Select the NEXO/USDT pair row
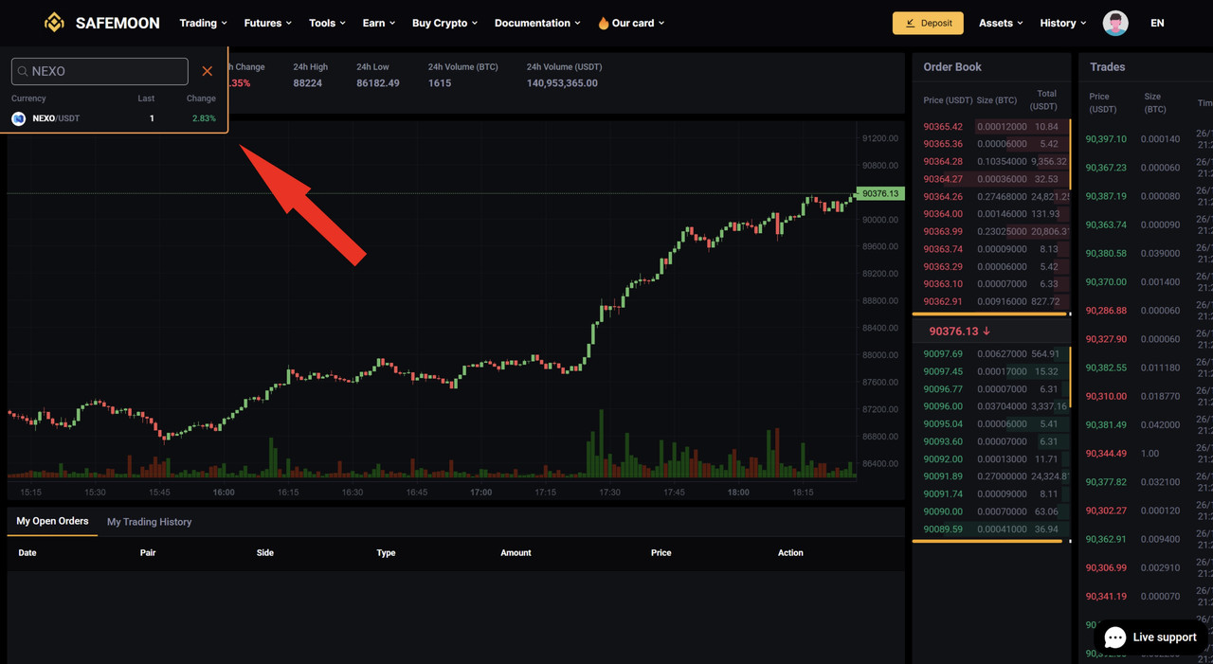1213x664 pixels. (x=114, y=118)
